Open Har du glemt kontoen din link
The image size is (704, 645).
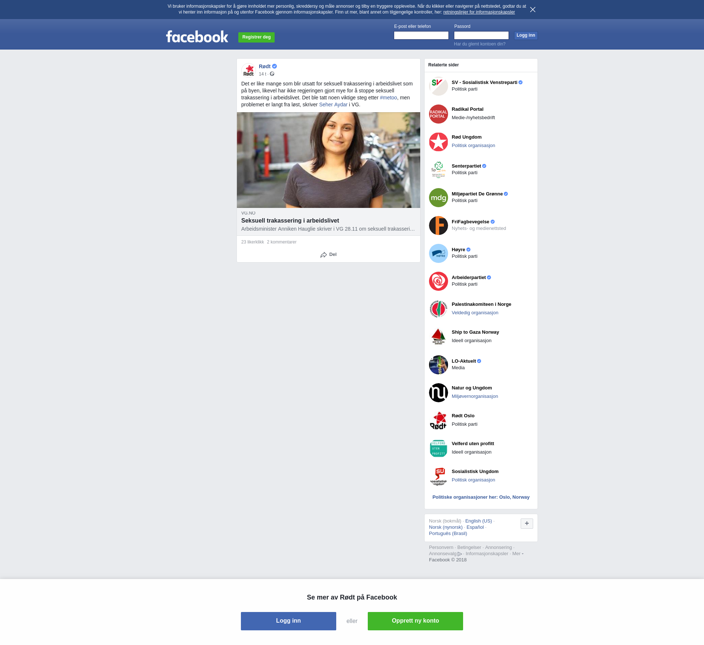[480, 44]
